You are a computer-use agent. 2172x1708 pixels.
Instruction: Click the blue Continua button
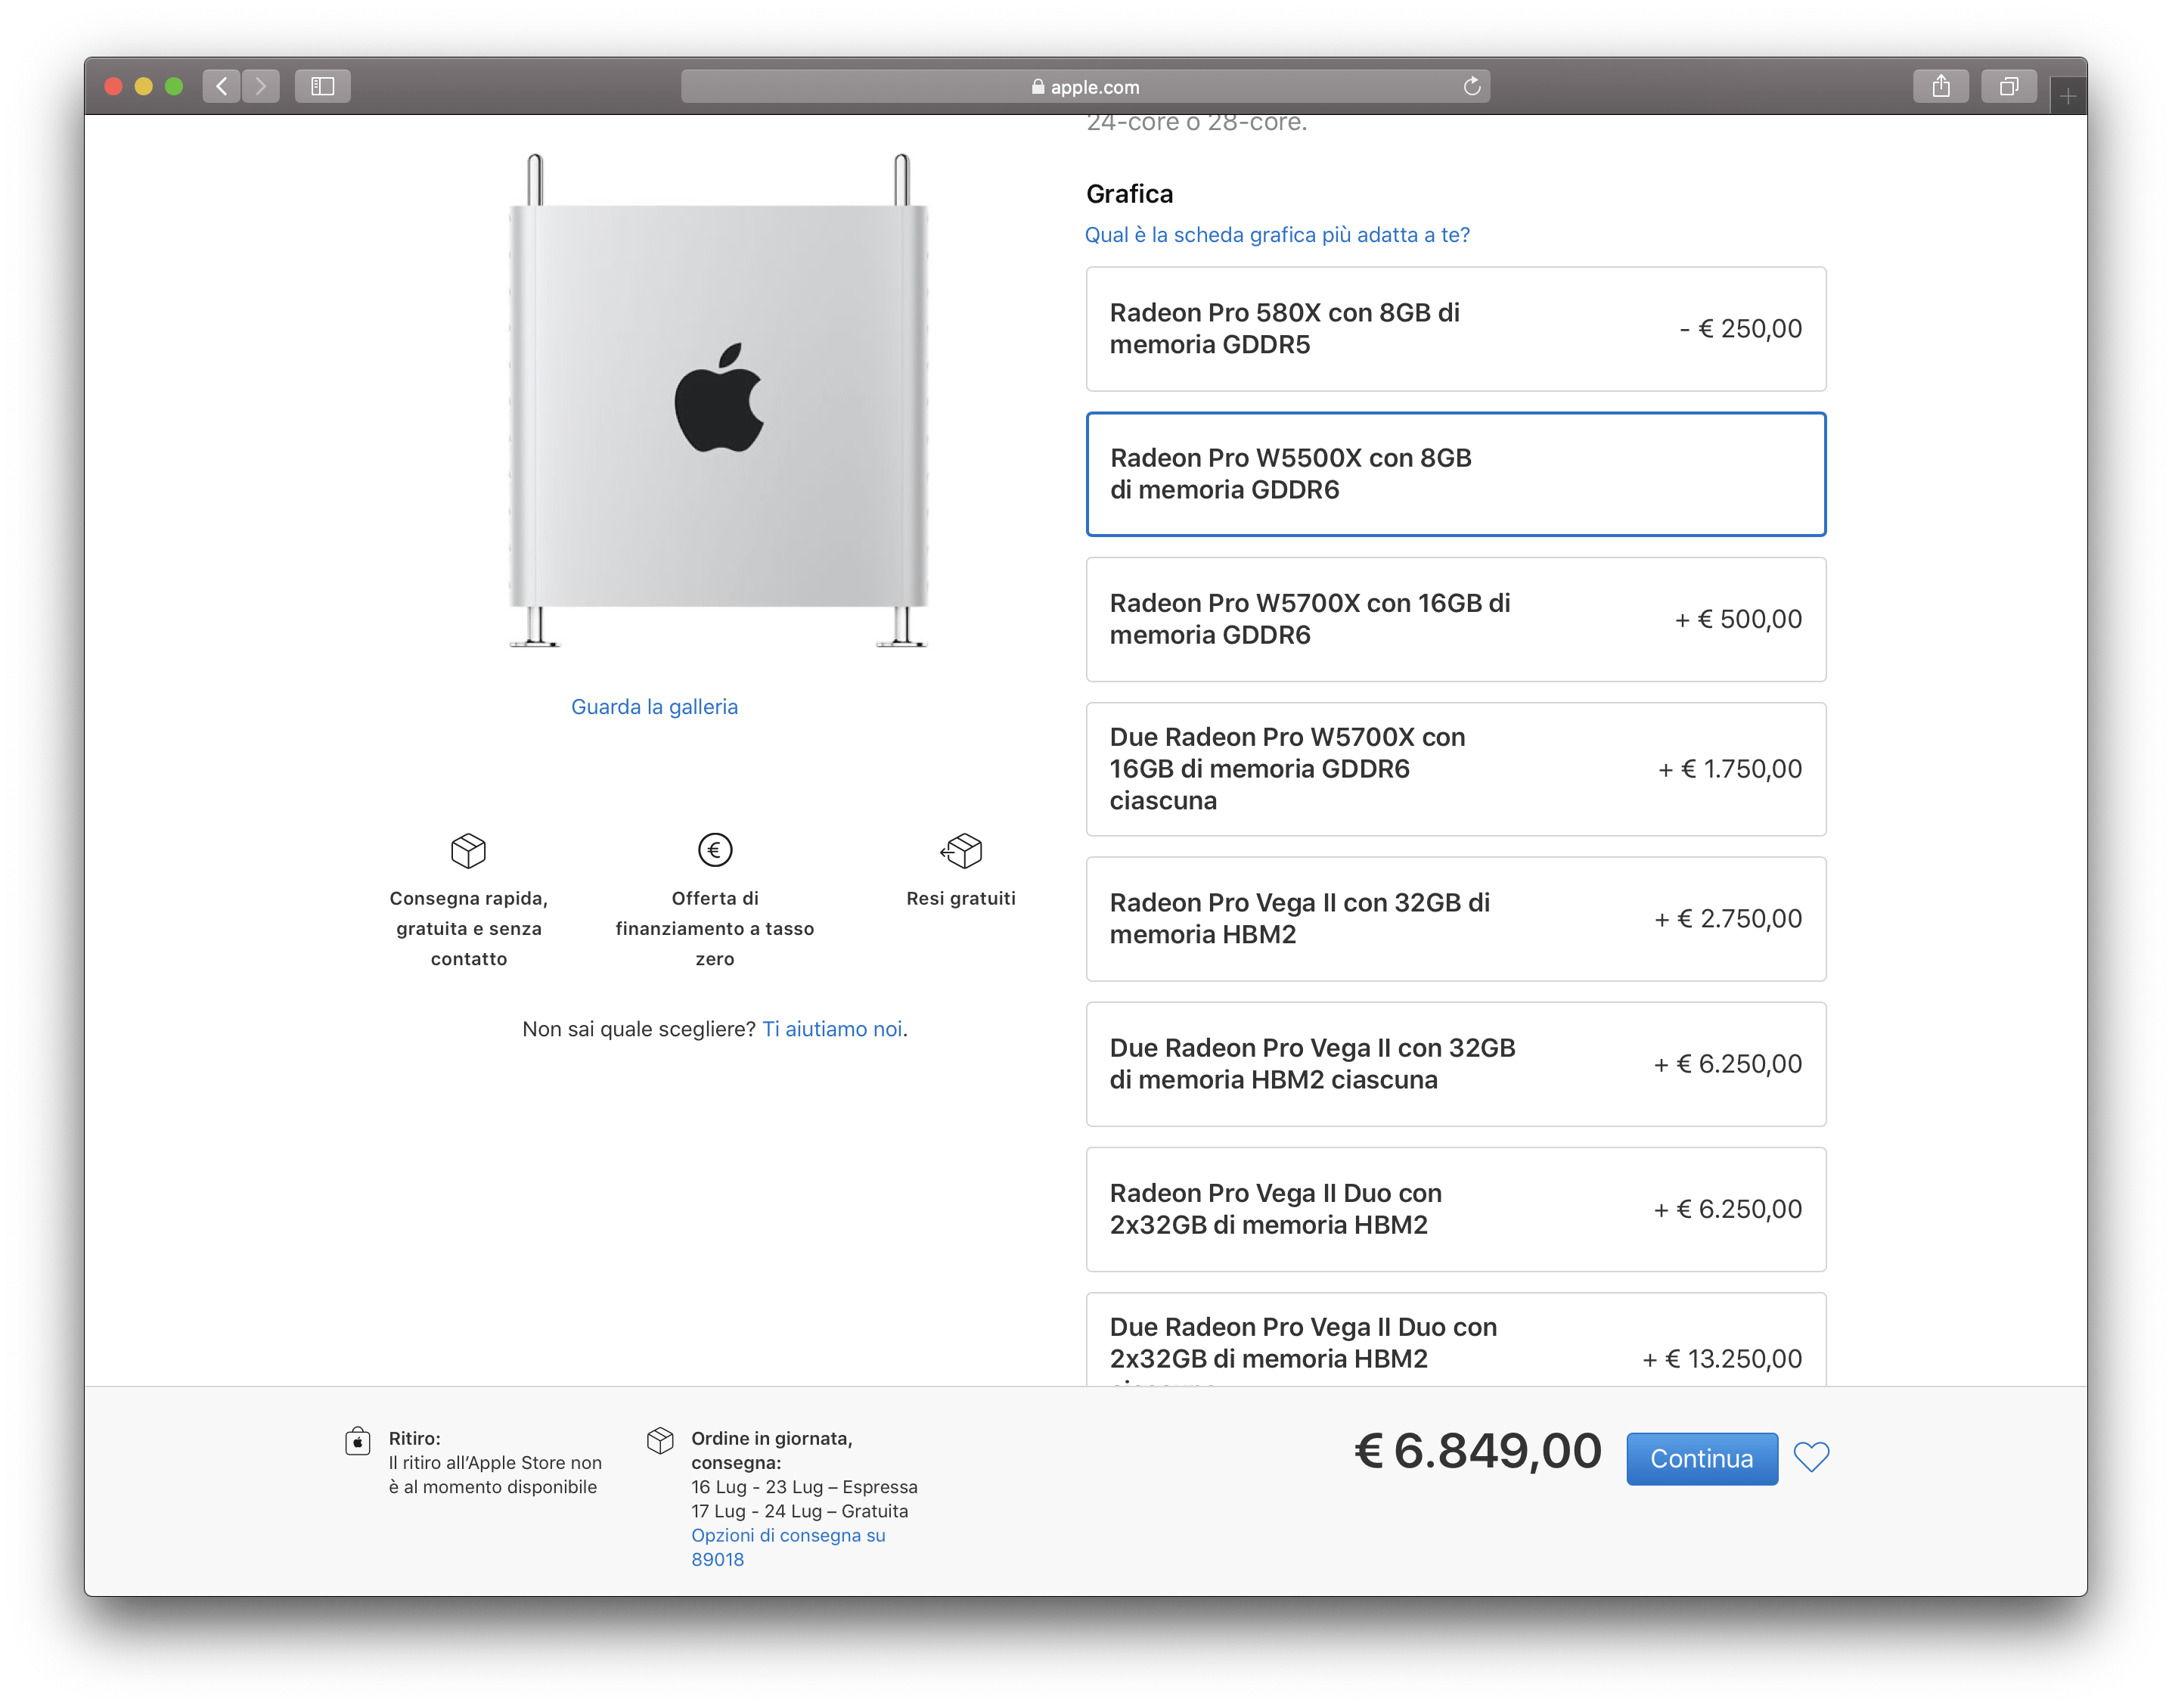pos(1701,1459)
